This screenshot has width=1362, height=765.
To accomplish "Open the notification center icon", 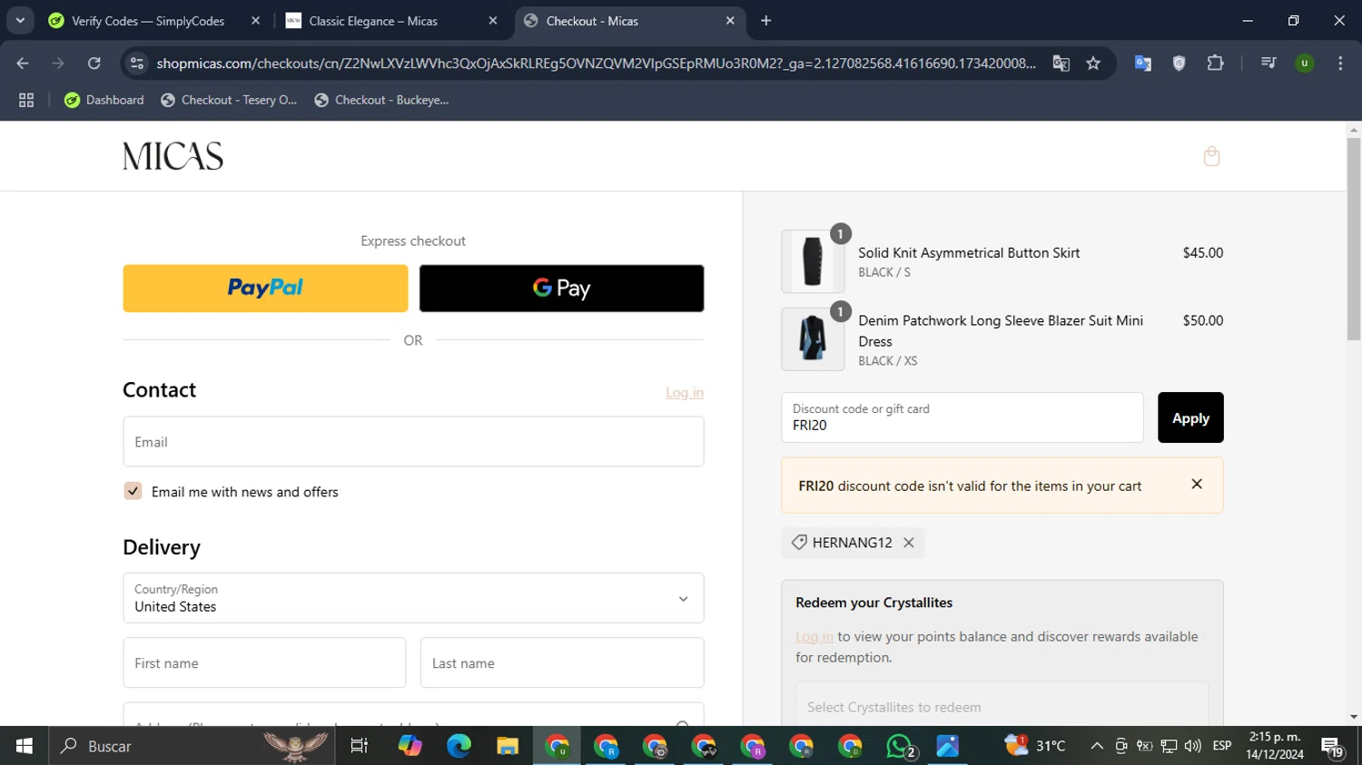I will 1332,746.
